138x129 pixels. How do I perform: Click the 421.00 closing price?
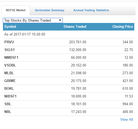pyautogui.click(x=128, y=81)
